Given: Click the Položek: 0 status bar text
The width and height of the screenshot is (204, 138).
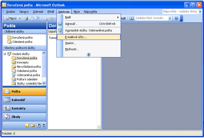Looking at the screenshot, I should coord(8,134).
